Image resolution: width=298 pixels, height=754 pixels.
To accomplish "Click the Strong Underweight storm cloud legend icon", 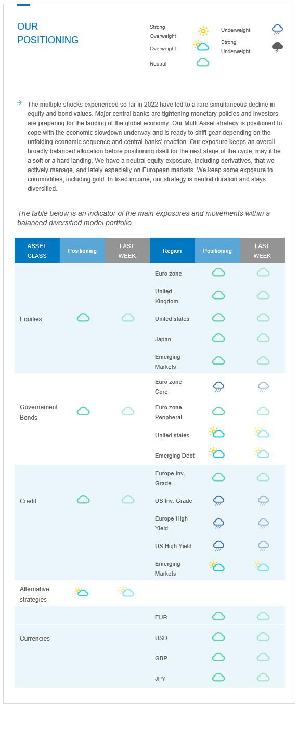I will [277, 47].
